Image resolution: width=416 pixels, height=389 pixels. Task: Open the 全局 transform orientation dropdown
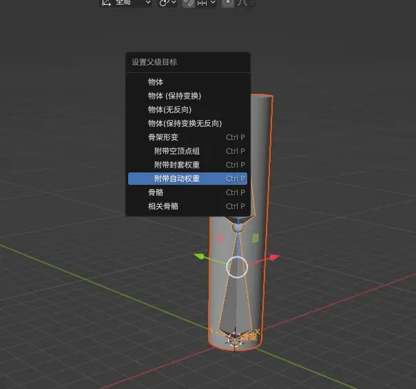coord(126,3)
